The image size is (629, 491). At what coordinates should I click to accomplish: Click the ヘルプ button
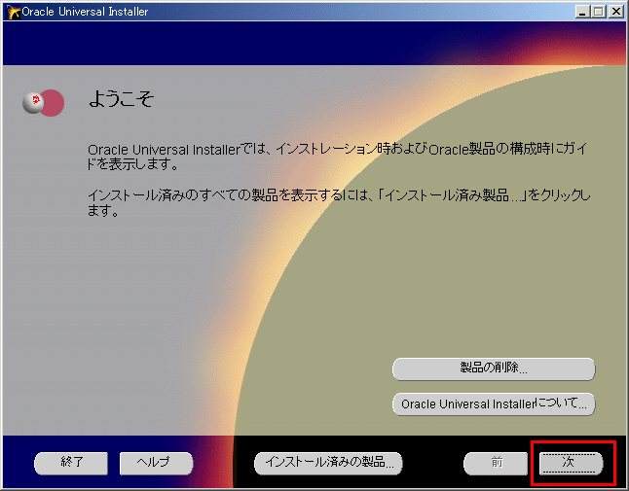click(156, 463)
